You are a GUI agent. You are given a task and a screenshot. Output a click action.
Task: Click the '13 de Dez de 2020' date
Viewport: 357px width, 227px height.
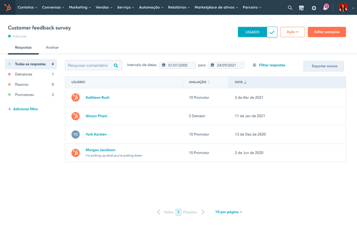coord(250,134)
